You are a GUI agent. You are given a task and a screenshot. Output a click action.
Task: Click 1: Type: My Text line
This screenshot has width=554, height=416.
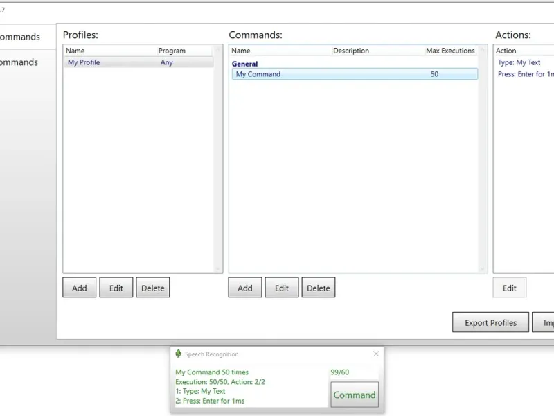point(200,391)
